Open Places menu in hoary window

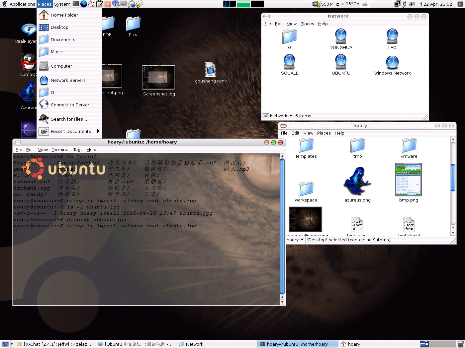(324, 133)
